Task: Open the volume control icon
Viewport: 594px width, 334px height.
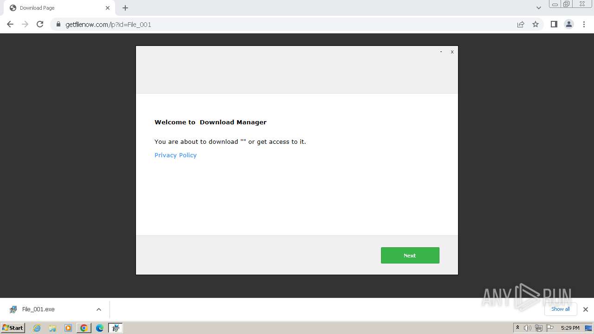Action: 528,328
